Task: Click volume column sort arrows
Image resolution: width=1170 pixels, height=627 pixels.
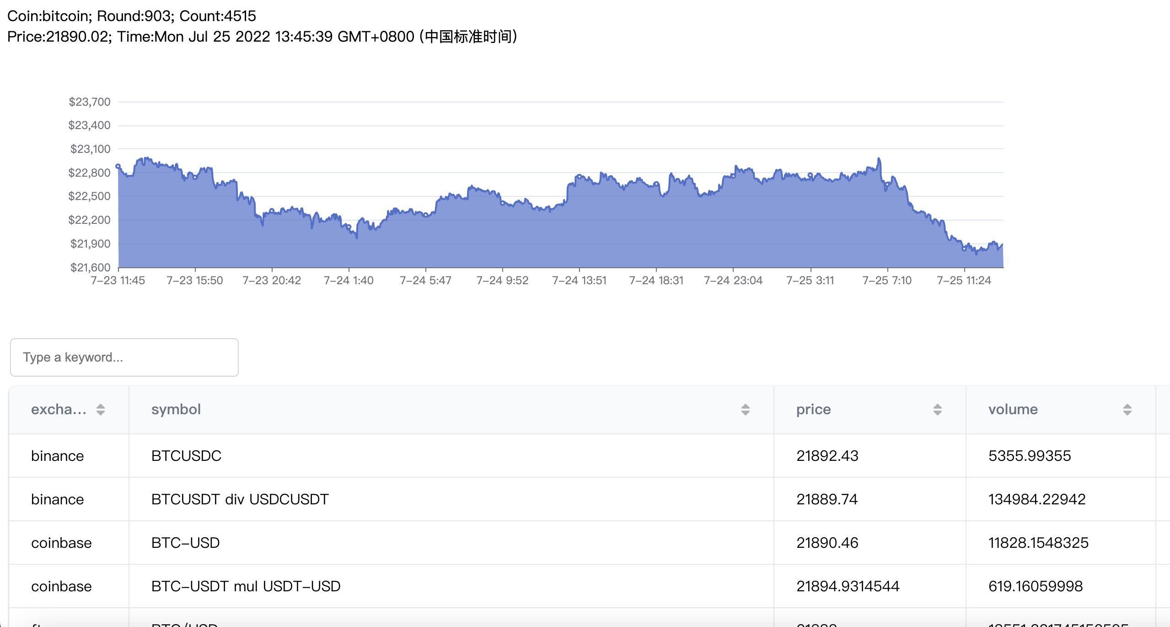Action: coord(1127,410)
